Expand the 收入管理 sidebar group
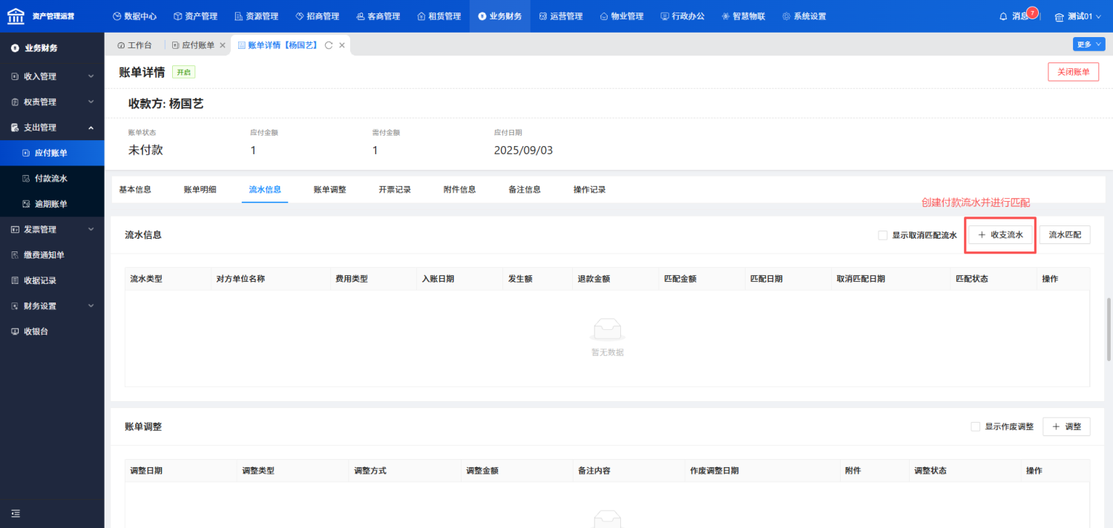 click(52, 76)
